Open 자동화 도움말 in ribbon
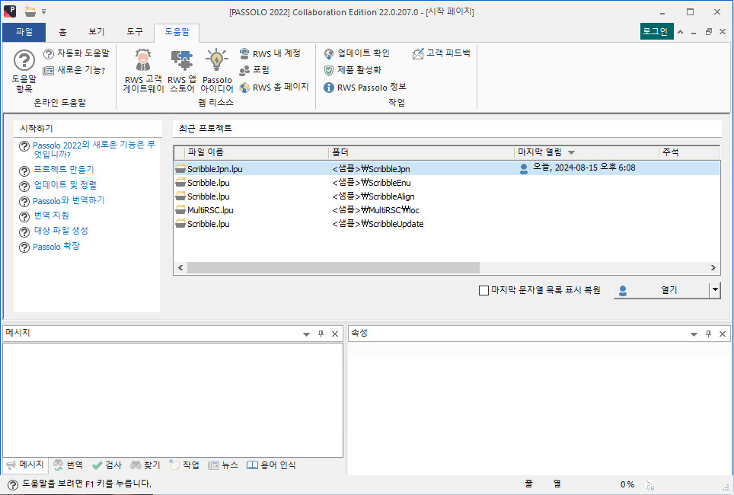 tap(76, 53)
